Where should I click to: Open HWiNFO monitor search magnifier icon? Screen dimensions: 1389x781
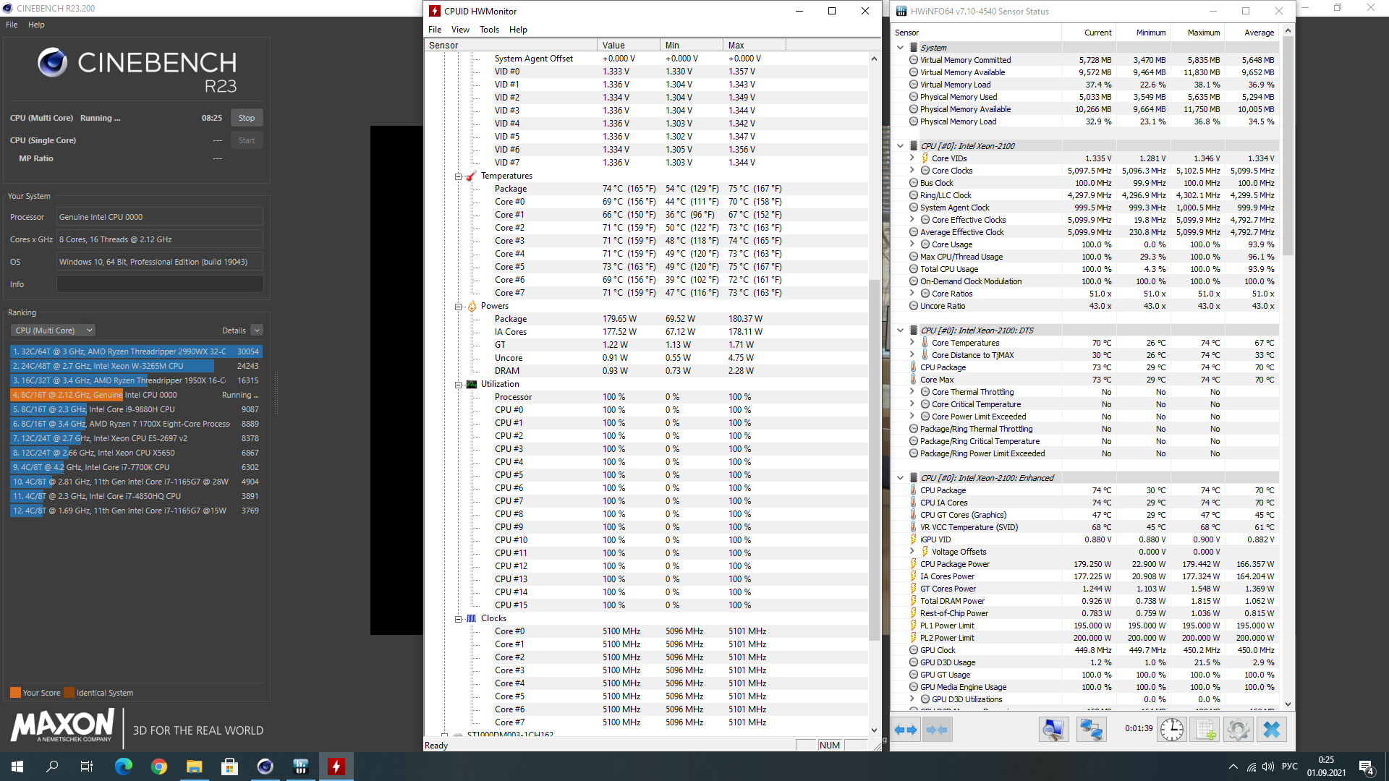[x=1053, y=730]
